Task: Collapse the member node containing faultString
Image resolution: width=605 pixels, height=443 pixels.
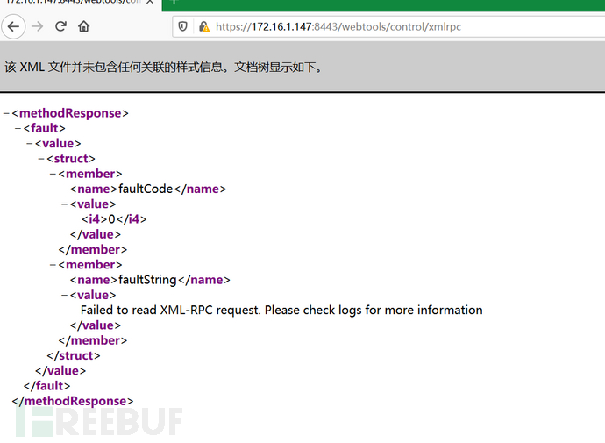Action: (x=53, y=265)
